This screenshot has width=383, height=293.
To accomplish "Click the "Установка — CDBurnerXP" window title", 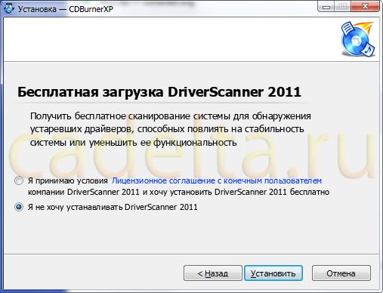I will coord(66,9).
